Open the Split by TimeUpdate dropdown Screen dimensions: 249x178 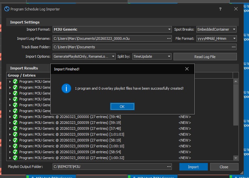(169, 56)
